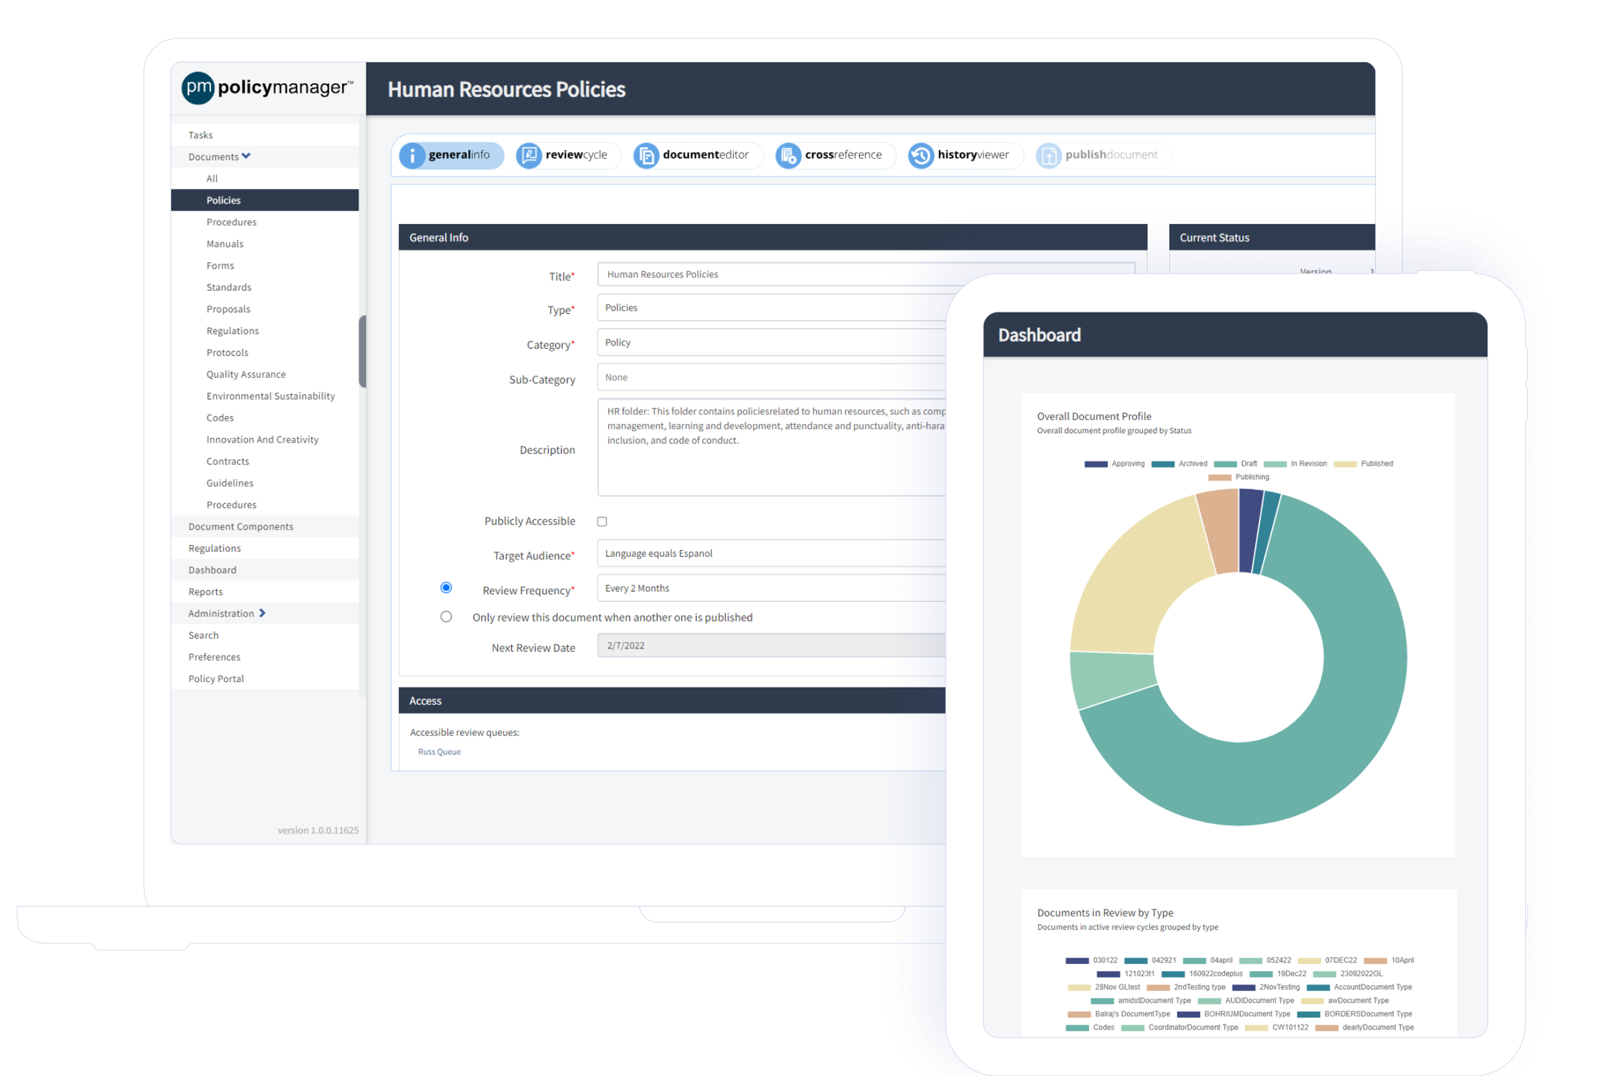Click the publish document icon

(x=1048, y=156)
